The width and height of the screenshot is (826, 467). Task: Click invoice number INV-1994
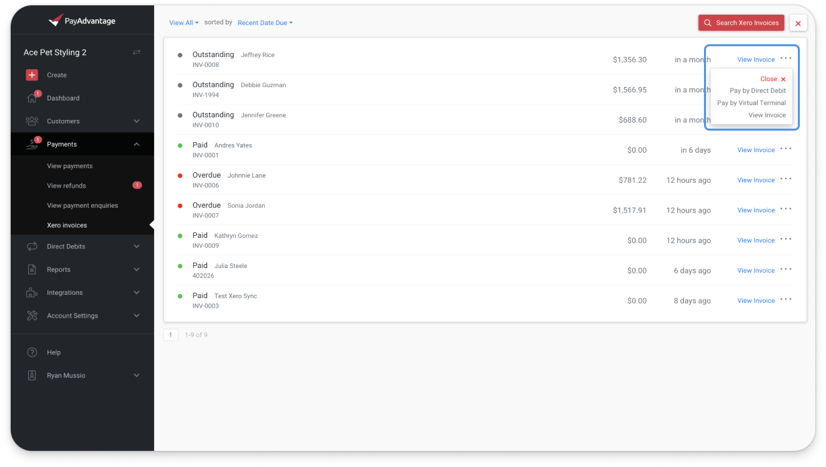pyautogui.click(x=206, y=95)
